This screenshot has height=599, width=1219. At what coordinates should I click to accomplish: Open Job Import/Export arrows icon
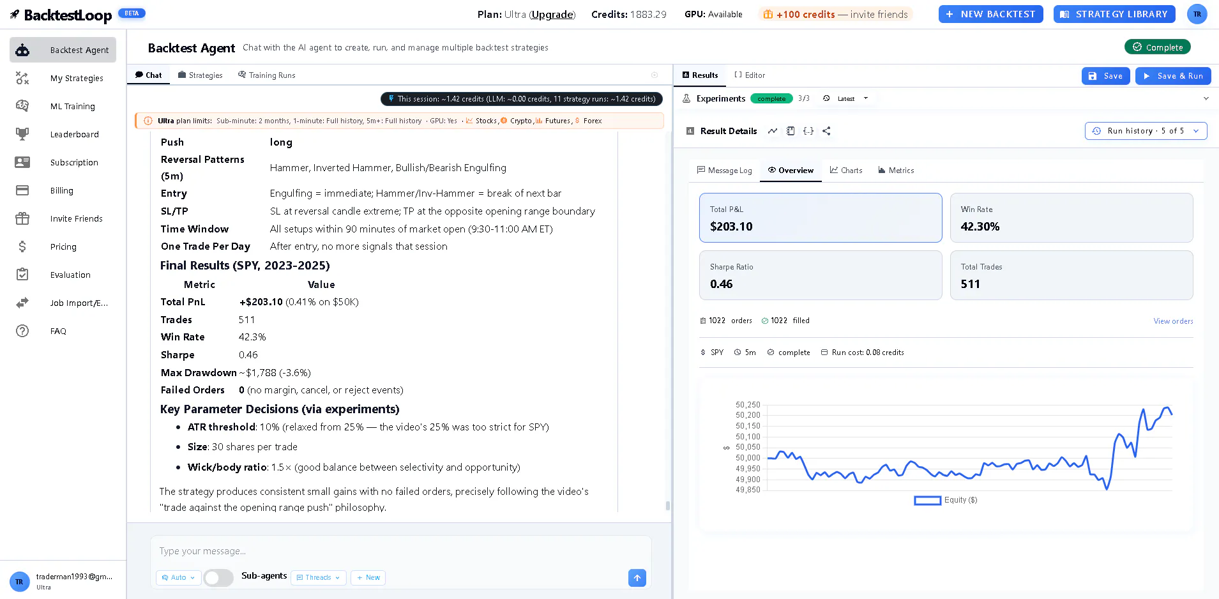point(22,303)
